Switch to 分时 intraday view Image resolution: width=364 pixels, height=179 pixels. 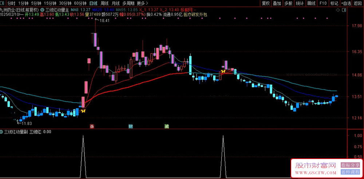point(11,3)
